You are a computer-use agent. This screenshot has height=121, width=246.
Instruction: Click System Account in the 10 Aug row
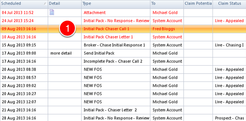(x=167, y=37)
